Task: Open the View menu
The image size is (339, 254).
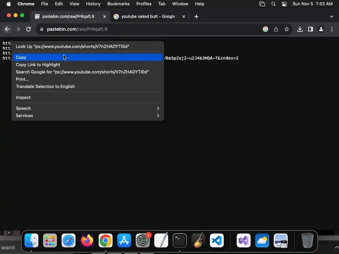Action: pos(74,4)
